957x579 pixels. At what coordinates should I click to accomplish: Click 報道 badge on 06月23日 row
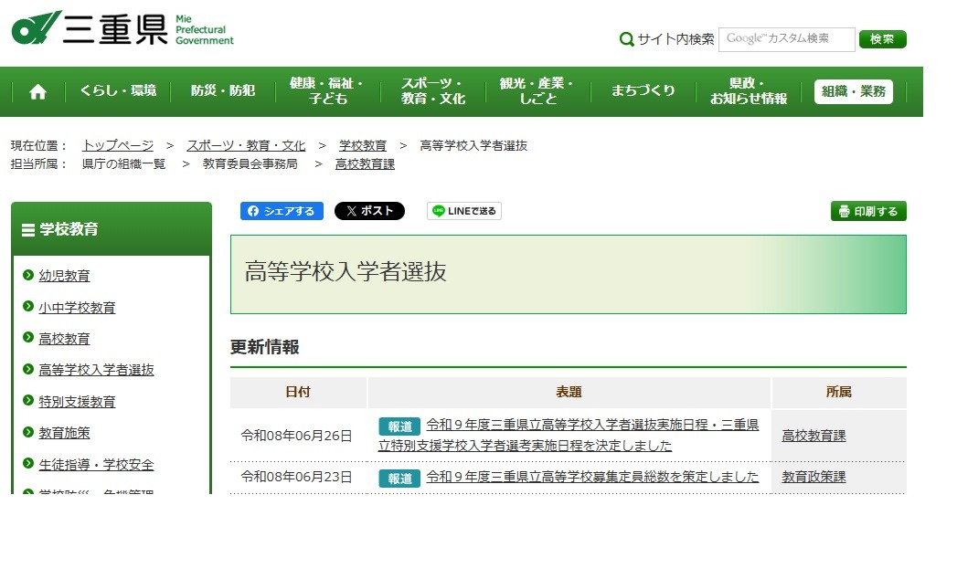399,479
